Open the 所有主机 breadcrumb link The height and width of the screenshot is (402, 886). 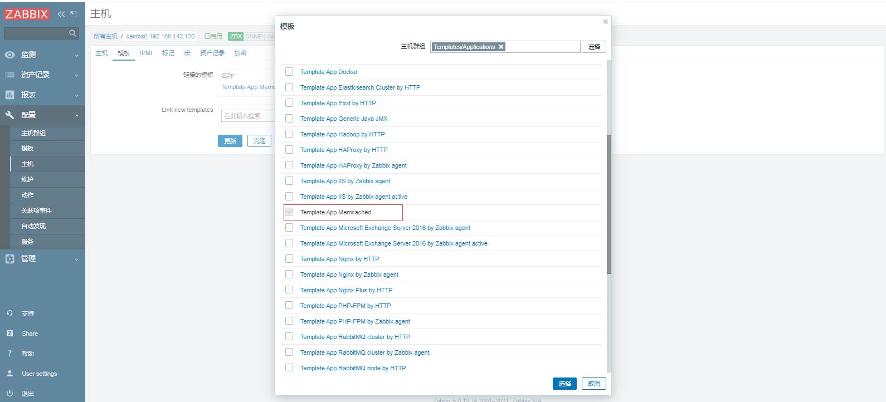[105, 36]
